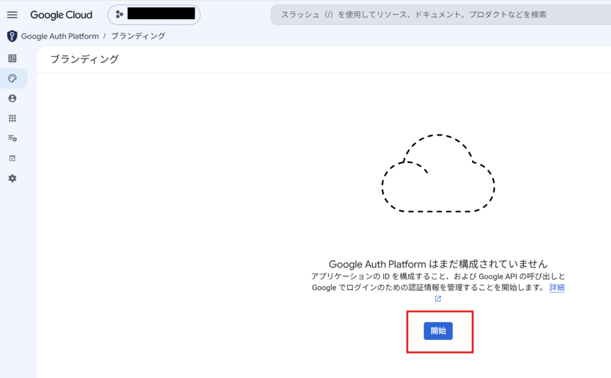Go to Google Auth Platform breadcrumb
This screenshot has width=611, height=378.
tap(60, 36)
